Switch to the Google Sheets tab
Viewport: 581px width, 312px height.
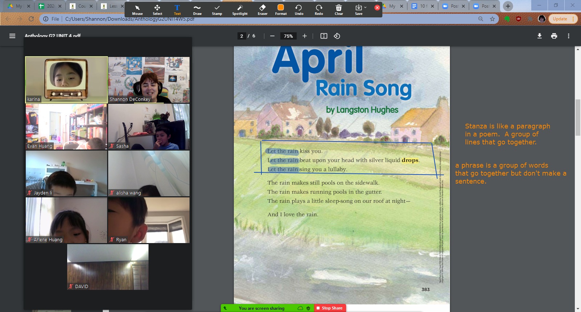click(x=50, y=6)
